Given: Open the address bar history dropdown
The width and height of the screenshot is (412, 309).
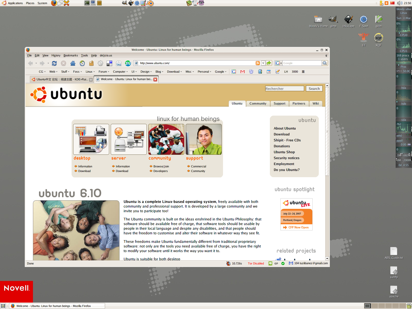Looking at the screenshot, I should click(263, 63).
